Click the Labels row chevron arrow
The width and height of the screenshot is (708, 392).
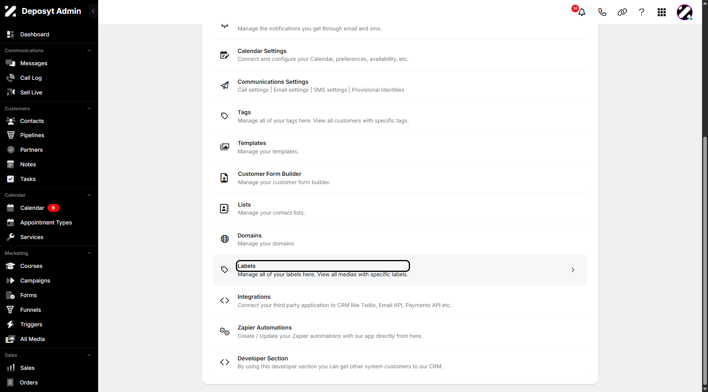[573, 270]
